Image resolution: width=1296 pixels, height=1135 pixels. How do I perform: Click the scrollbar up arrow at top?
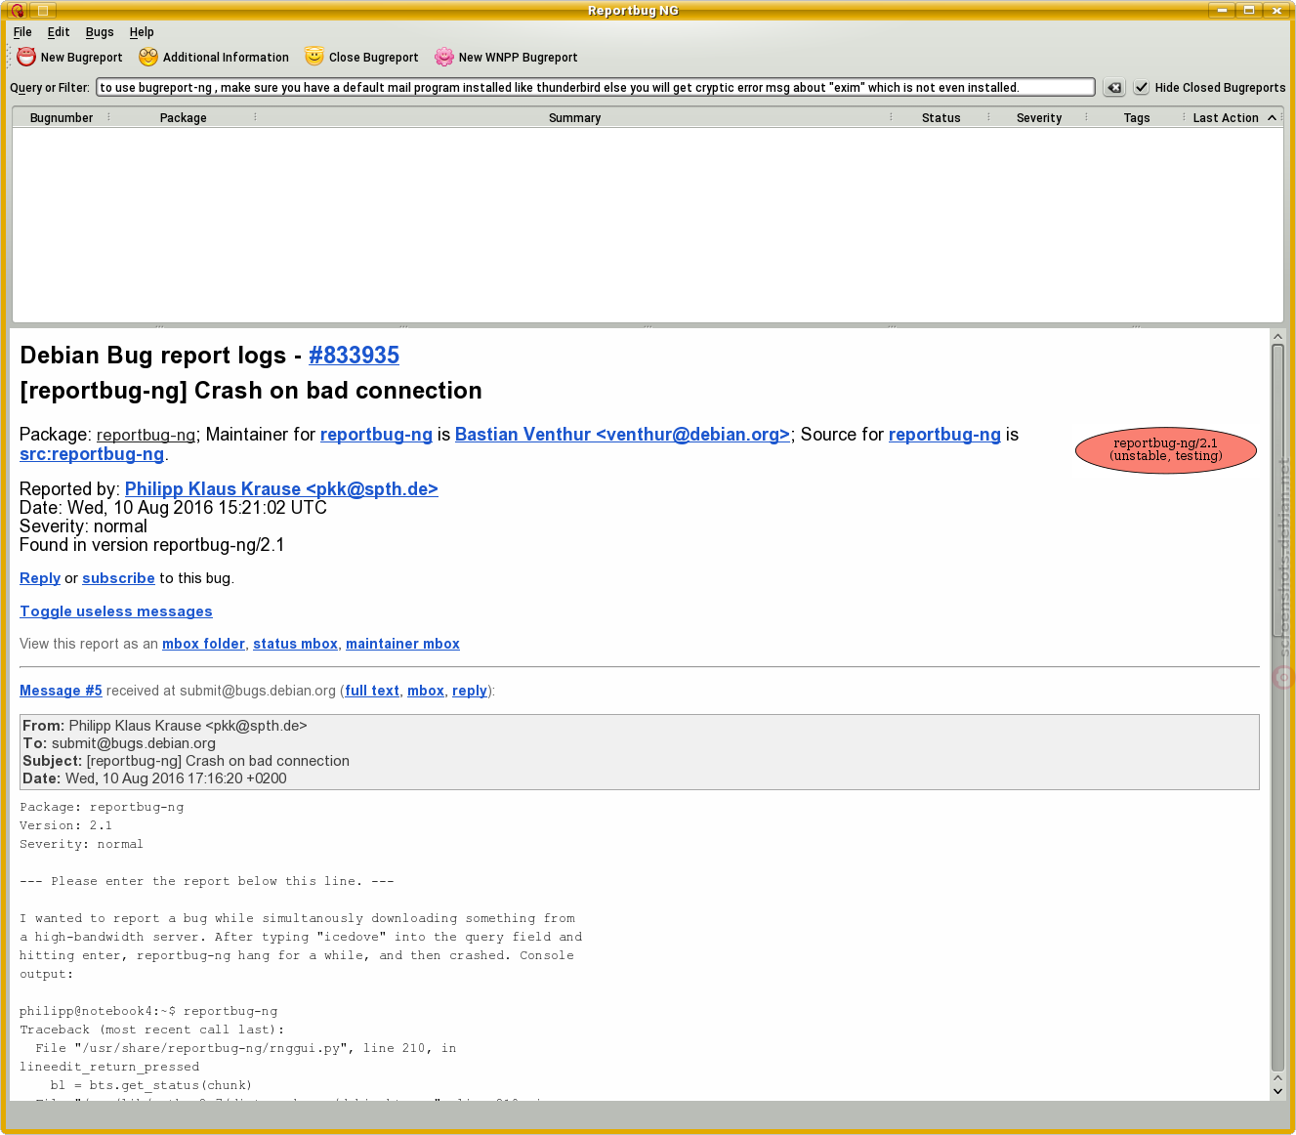(1277, 336)
